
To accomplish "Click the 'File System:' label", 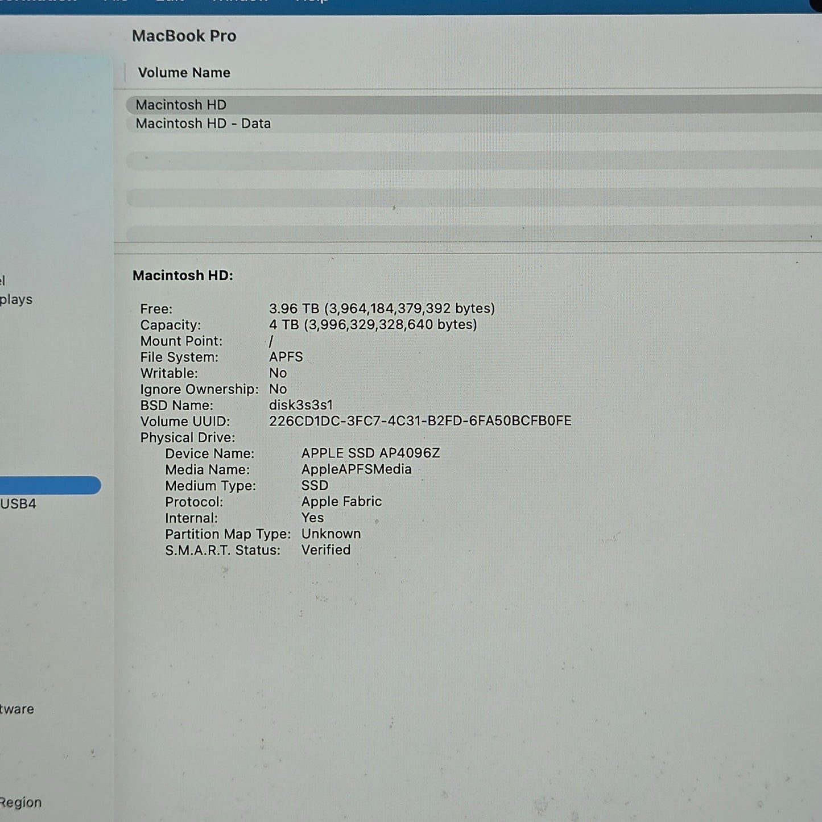I will [179, 357].
